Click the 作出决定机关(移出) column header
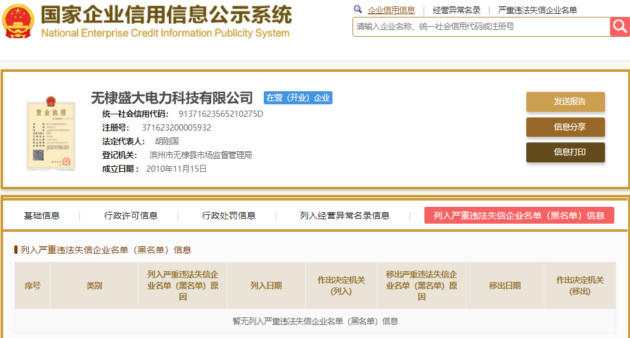Screen dimensions: 630x338 (580, 286)
